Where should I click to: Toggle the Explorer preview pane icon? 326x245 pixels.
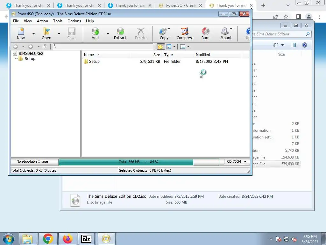[x=293, y=45]
